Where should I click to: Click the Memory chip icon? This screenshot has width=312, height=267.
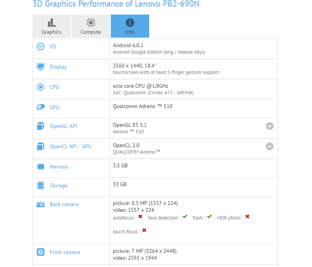point(41,167)
